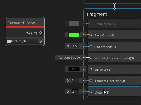Screen dimensions: 141x105
Task: Open the texture_07 object picker circle
Action: pos(40,41)
